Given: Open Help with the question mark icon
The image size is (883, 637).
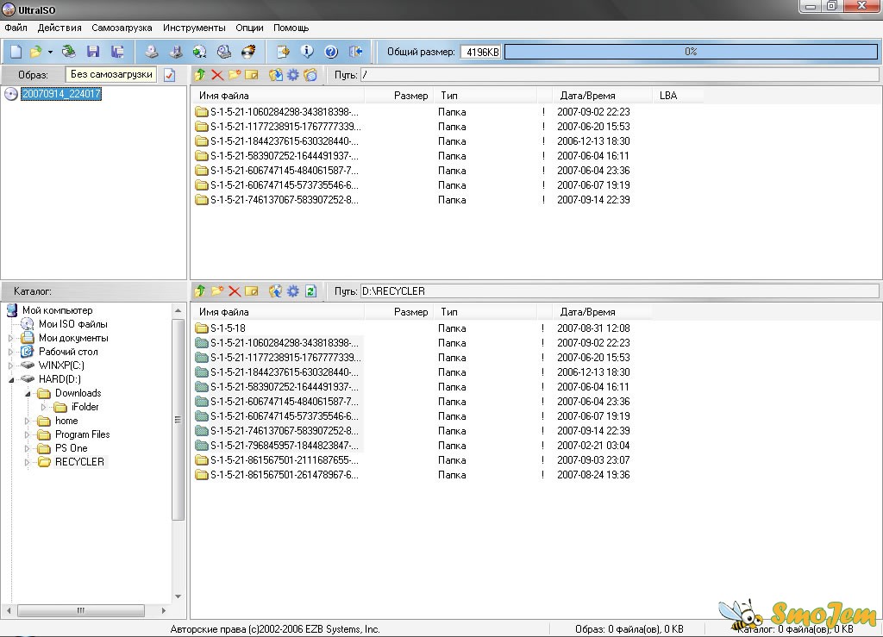Looking at the screenshot, I should (331, 52).
